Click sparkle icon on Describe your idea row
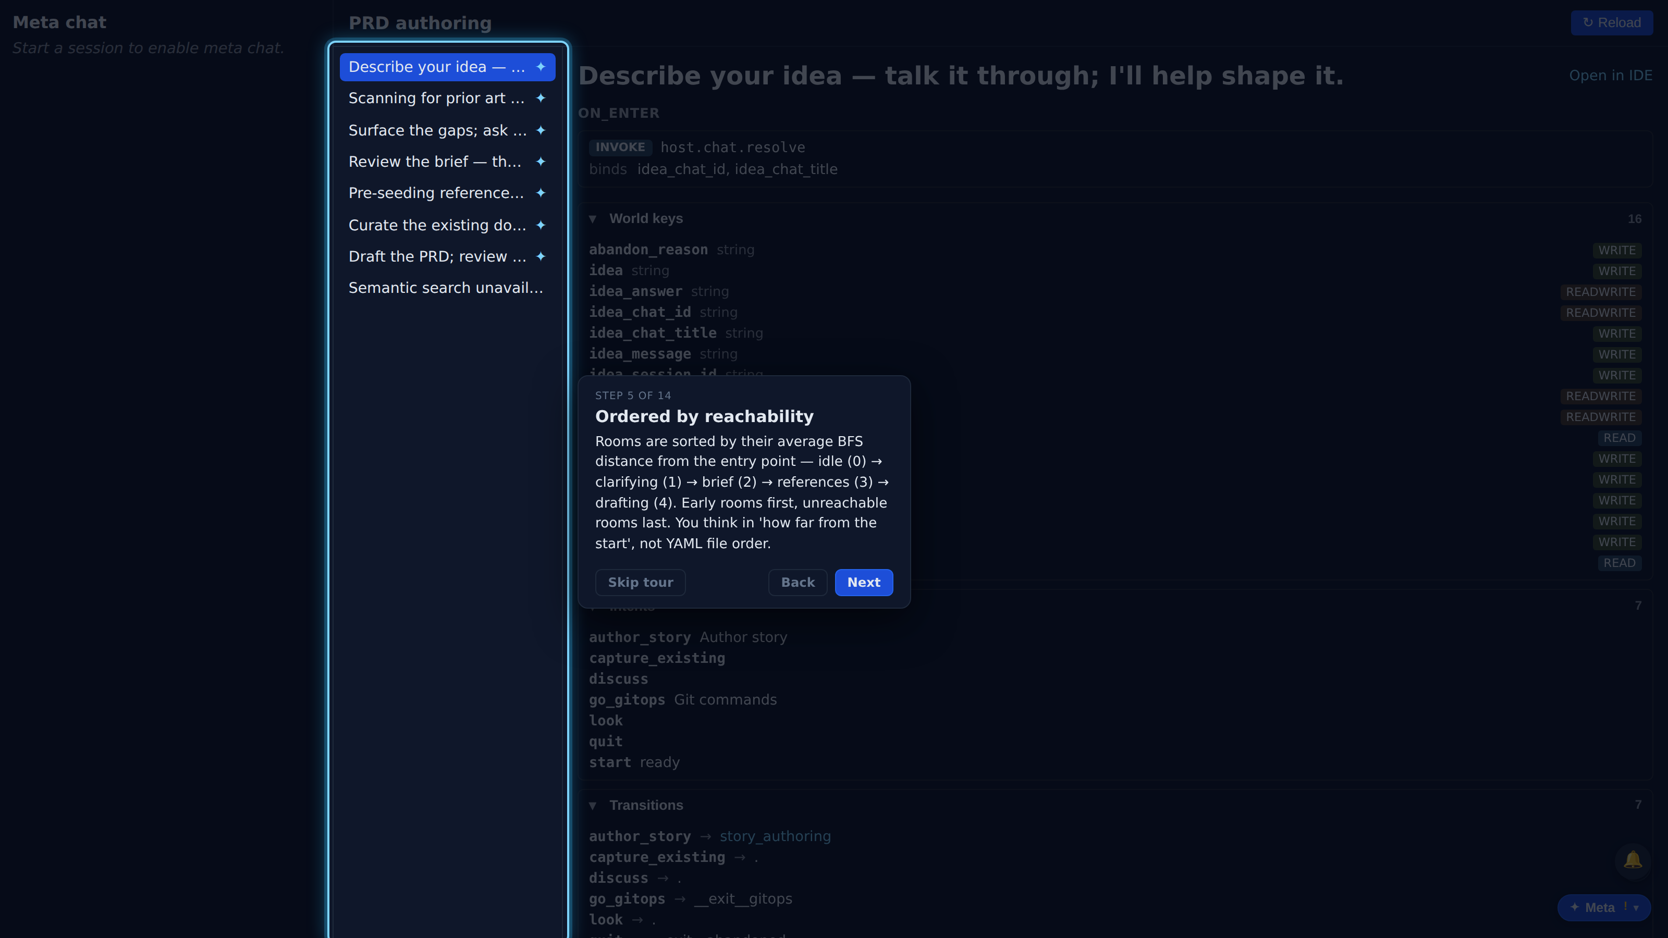Screen dimensions: 1668x938 [541, 67]
